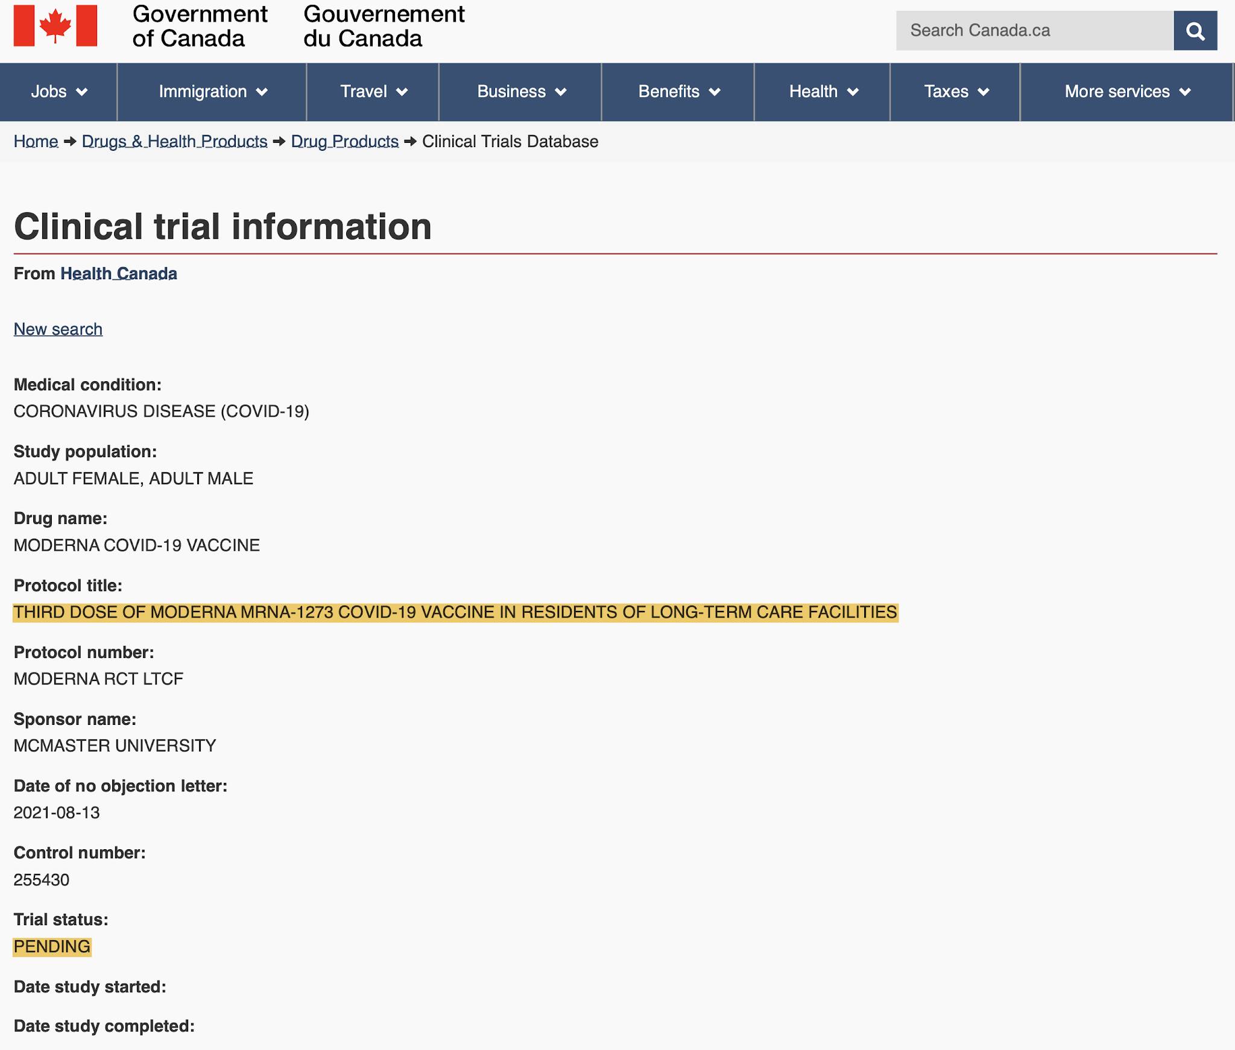Expand the chevron beside Benefits
1235x1050 pixels.
[x=715, y=92]
